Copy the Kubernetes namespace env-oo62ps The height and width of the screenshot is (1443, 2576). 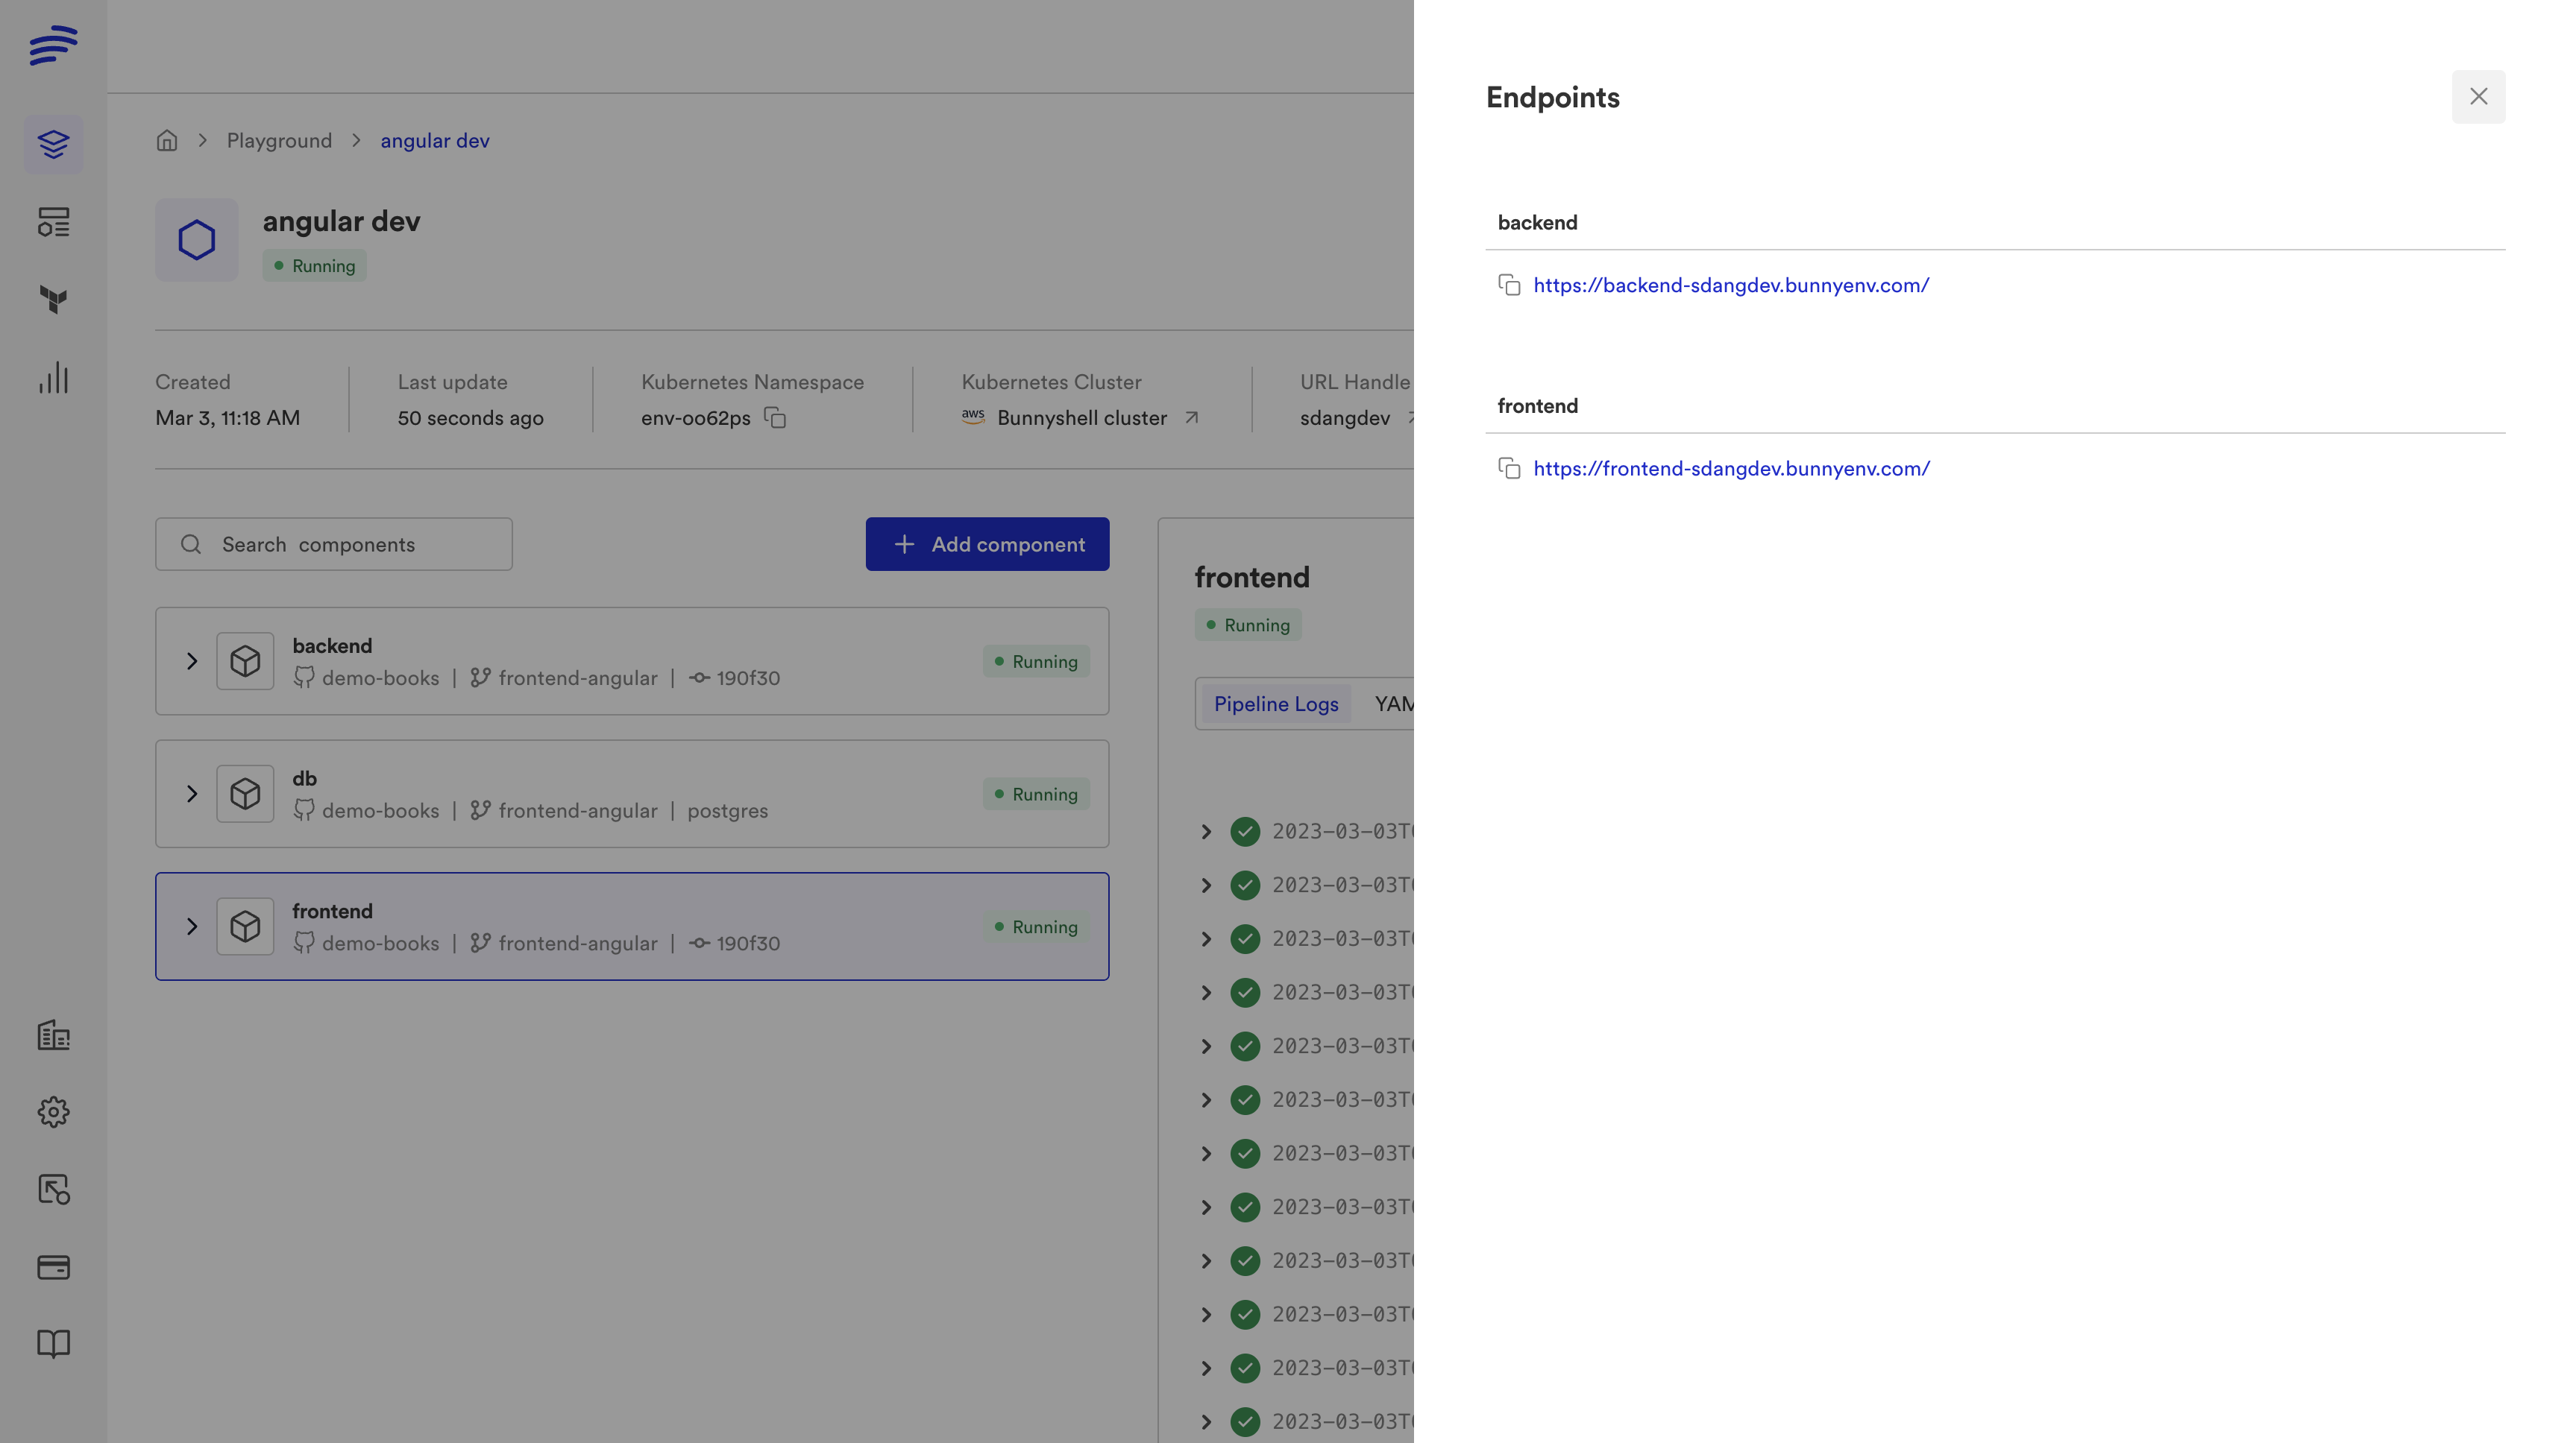[775, 417]
